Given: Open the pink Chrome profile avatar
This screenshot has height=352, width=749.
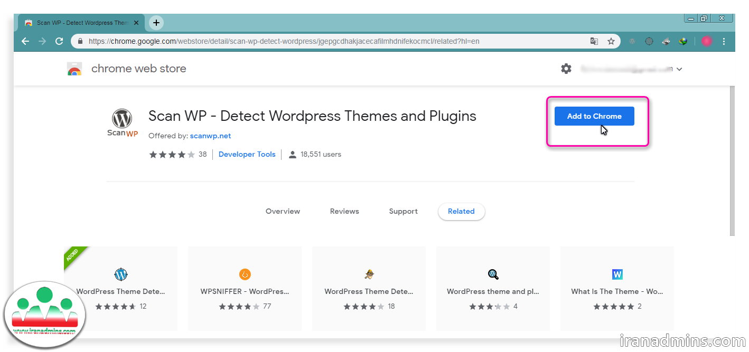Looking at the screenshot, I should 707,41.
